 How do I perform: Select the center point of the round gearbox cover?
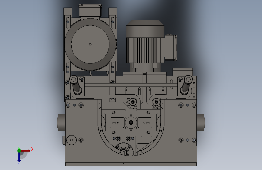pos(90,44)
